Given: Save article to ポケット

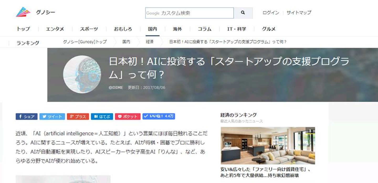Looking at the screenshot, I should (128, 117).
